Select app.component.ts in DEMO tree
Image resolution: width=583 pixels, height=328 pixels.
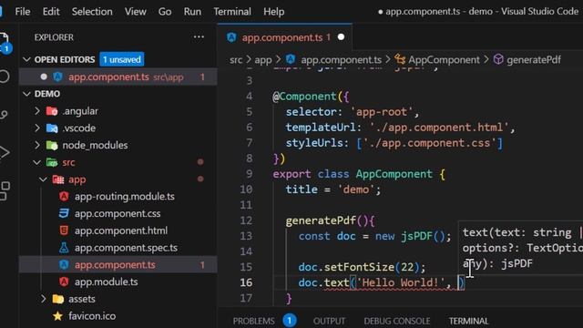pos(118,265)
